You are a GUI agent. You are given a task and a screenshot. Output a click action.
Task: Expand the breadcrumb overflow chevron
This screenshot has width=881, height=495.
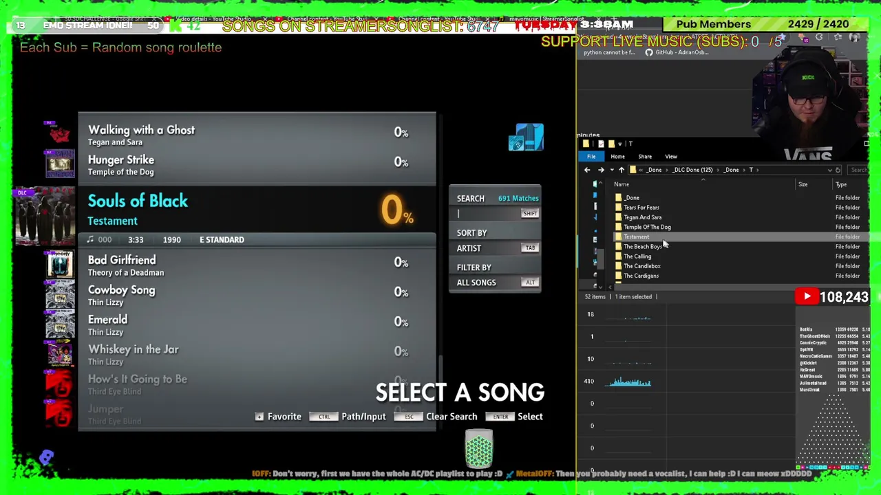point(641,170)
